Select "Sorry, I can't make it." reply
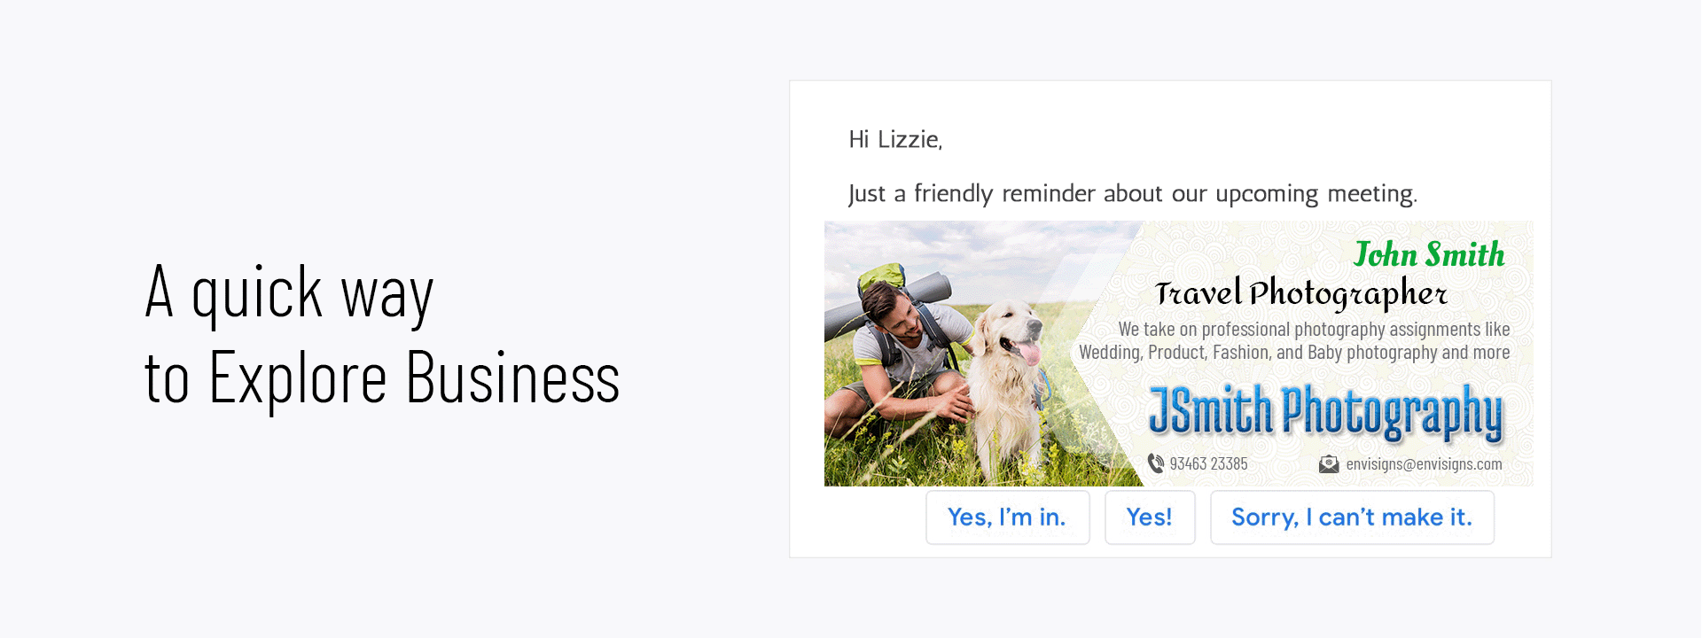 click(1351, 517)
